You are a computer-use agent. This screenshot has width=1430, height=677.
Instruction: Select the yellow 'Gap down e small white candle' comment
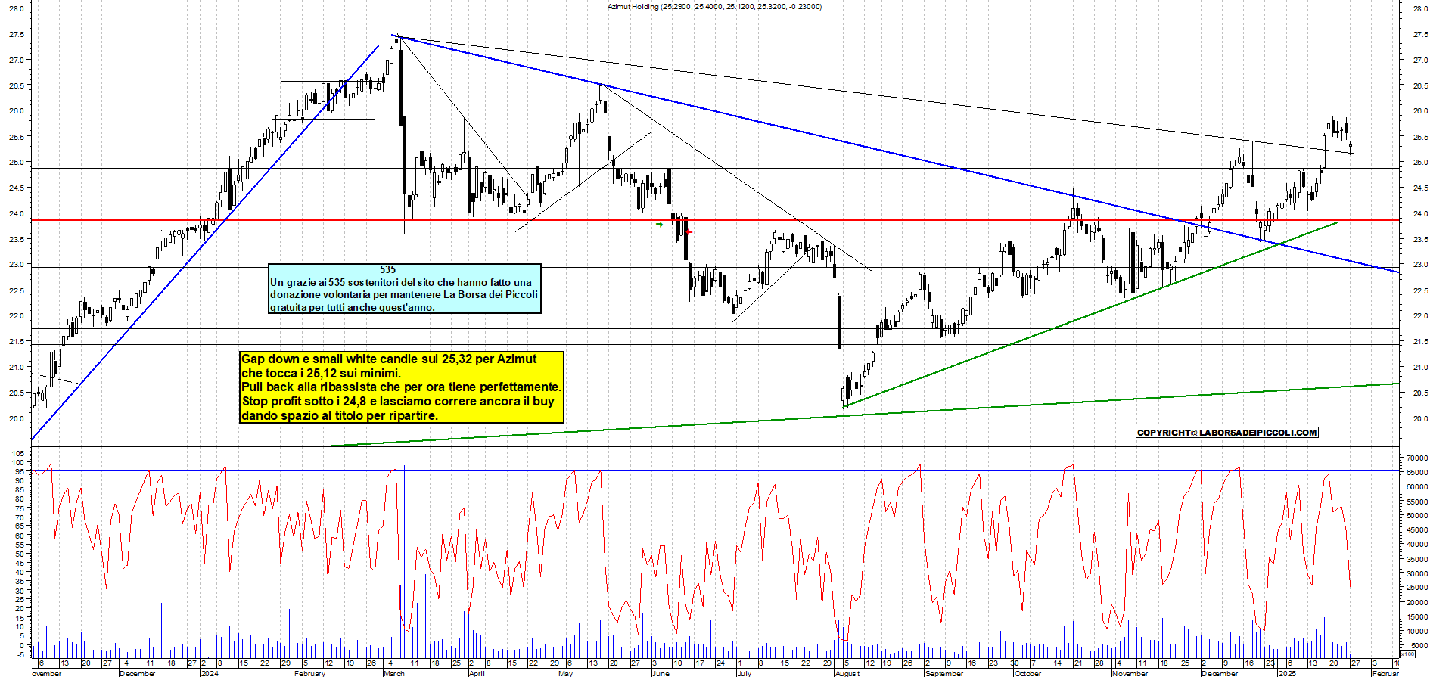pos(402,387)
